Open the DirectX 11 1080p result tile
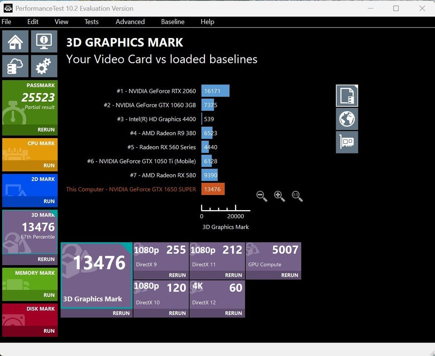The image size is (435, 356). pyautogui.click(x=217, y=257)
